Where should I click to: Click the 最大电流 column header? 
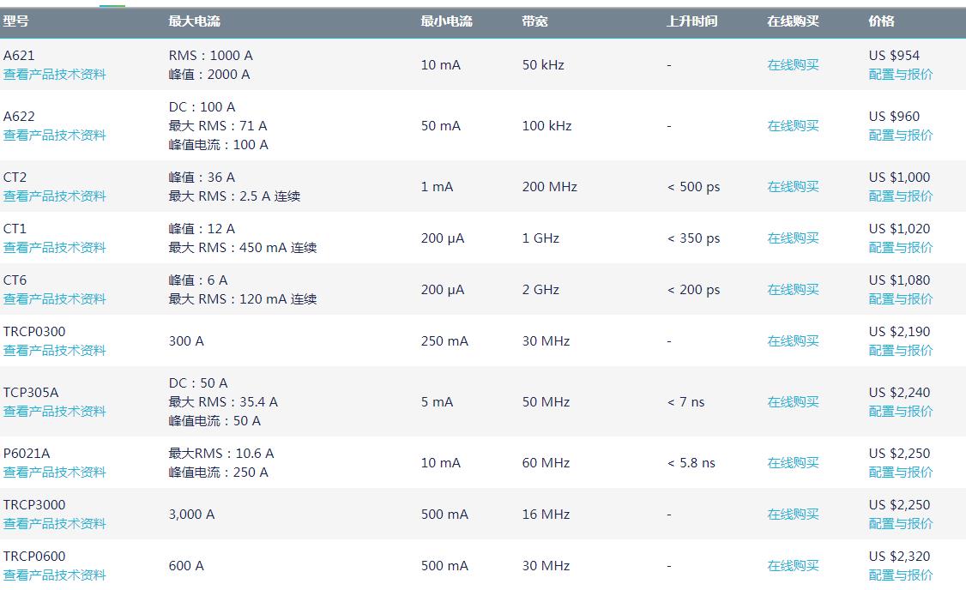194,21
